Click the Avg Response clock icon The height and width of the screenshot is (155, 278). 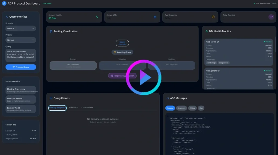click(x=213, y=17)
